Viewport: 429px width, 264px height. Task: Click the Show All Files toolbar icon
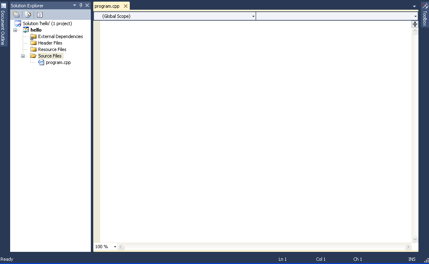tap(28, 15)
